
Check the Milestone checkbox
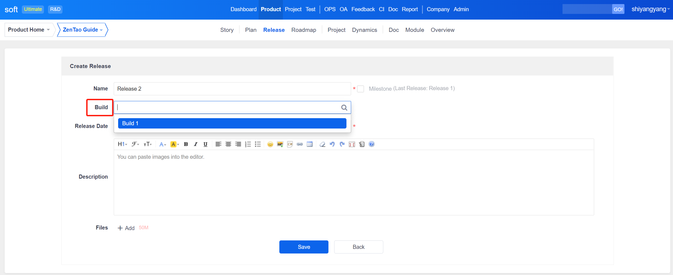(361, 89)
